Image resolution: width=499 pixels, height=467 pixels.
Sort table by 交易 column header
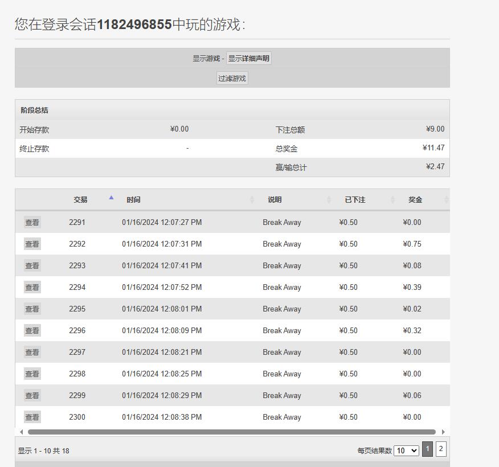(x=80, y=200)
